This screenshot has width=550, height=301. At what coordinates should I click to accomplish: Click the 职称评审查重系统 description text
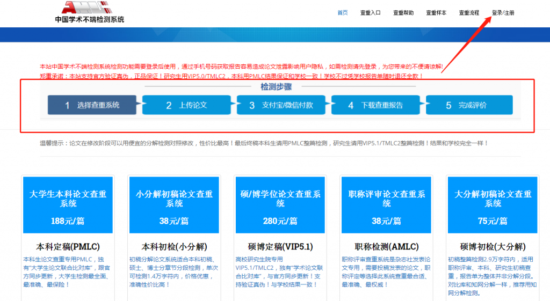point(386,272)
